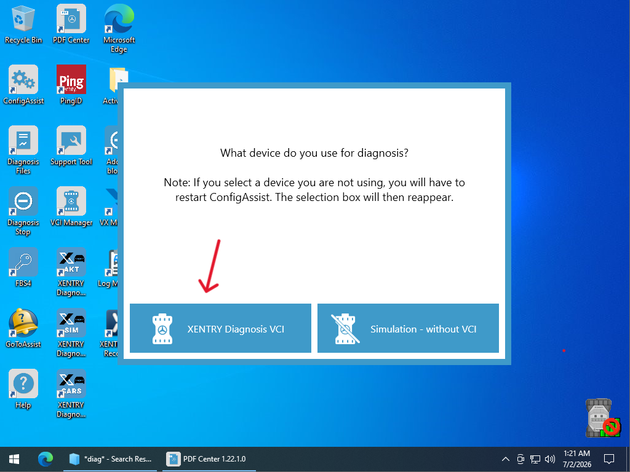Screen dimensions: 630x472
Task: Open the Diagnosis Files shortcut
Action: [x=23, y=150]
